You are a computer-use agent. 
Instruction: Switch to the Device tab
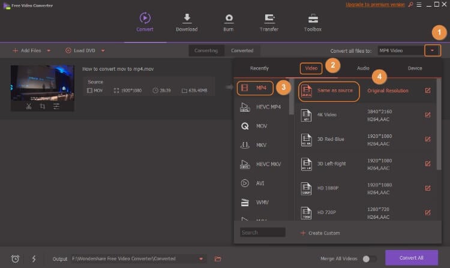415,68
